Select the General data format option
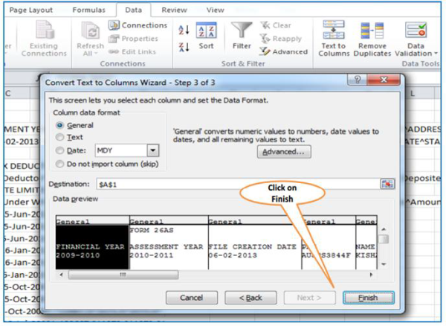 60,126
